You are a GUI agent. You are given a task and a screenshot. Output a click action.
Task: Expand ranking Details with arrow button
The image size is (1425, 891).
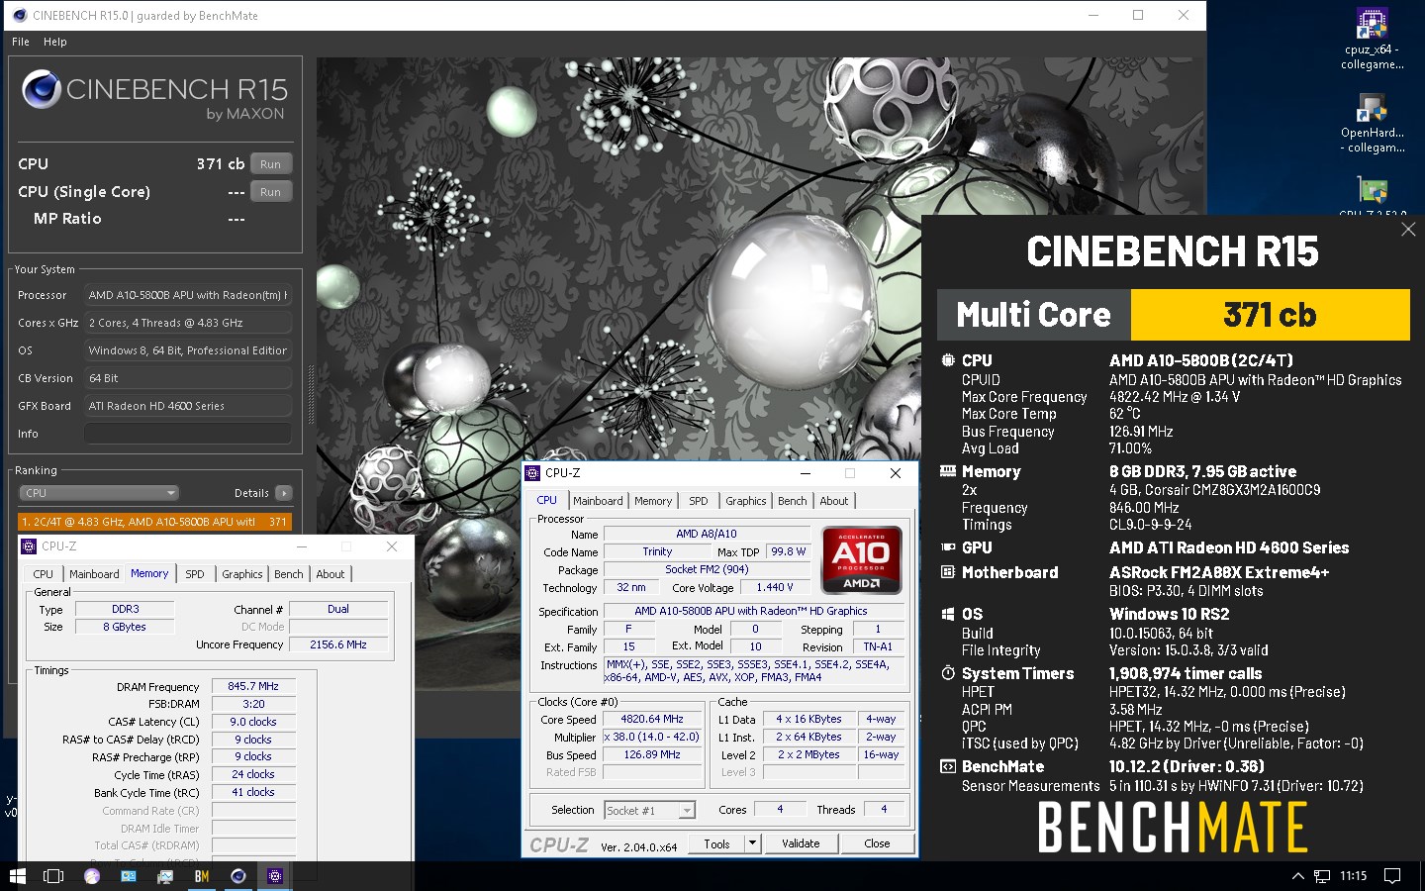(284, 493)
